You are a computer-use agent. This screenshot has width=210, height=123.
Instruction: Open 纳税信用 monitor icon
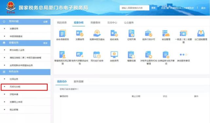[x=114, y=54]
